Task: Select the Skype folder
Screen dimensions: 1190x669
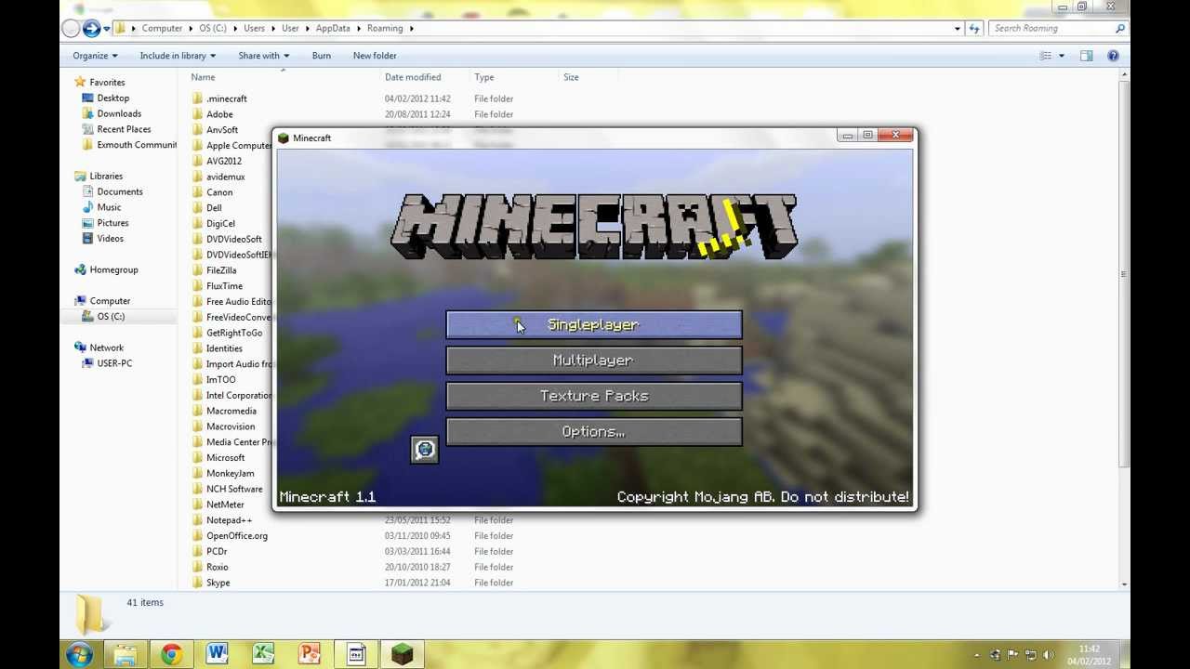Action: coord(218,583)
